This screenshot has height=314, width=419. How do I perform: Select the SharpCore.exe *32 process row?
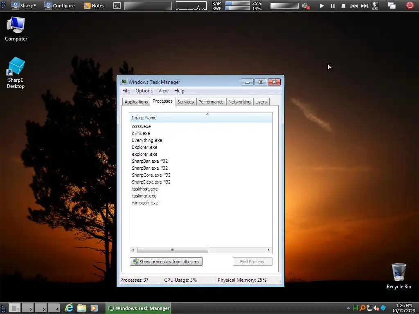coord(200,175)
